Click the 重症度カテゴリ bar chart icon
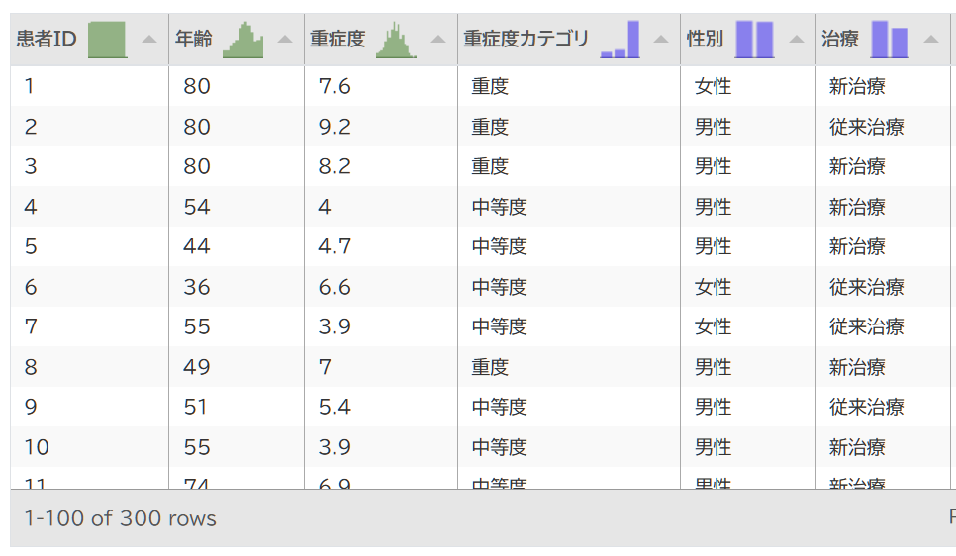This screenshot has width=956, height=556. point(621,40)
